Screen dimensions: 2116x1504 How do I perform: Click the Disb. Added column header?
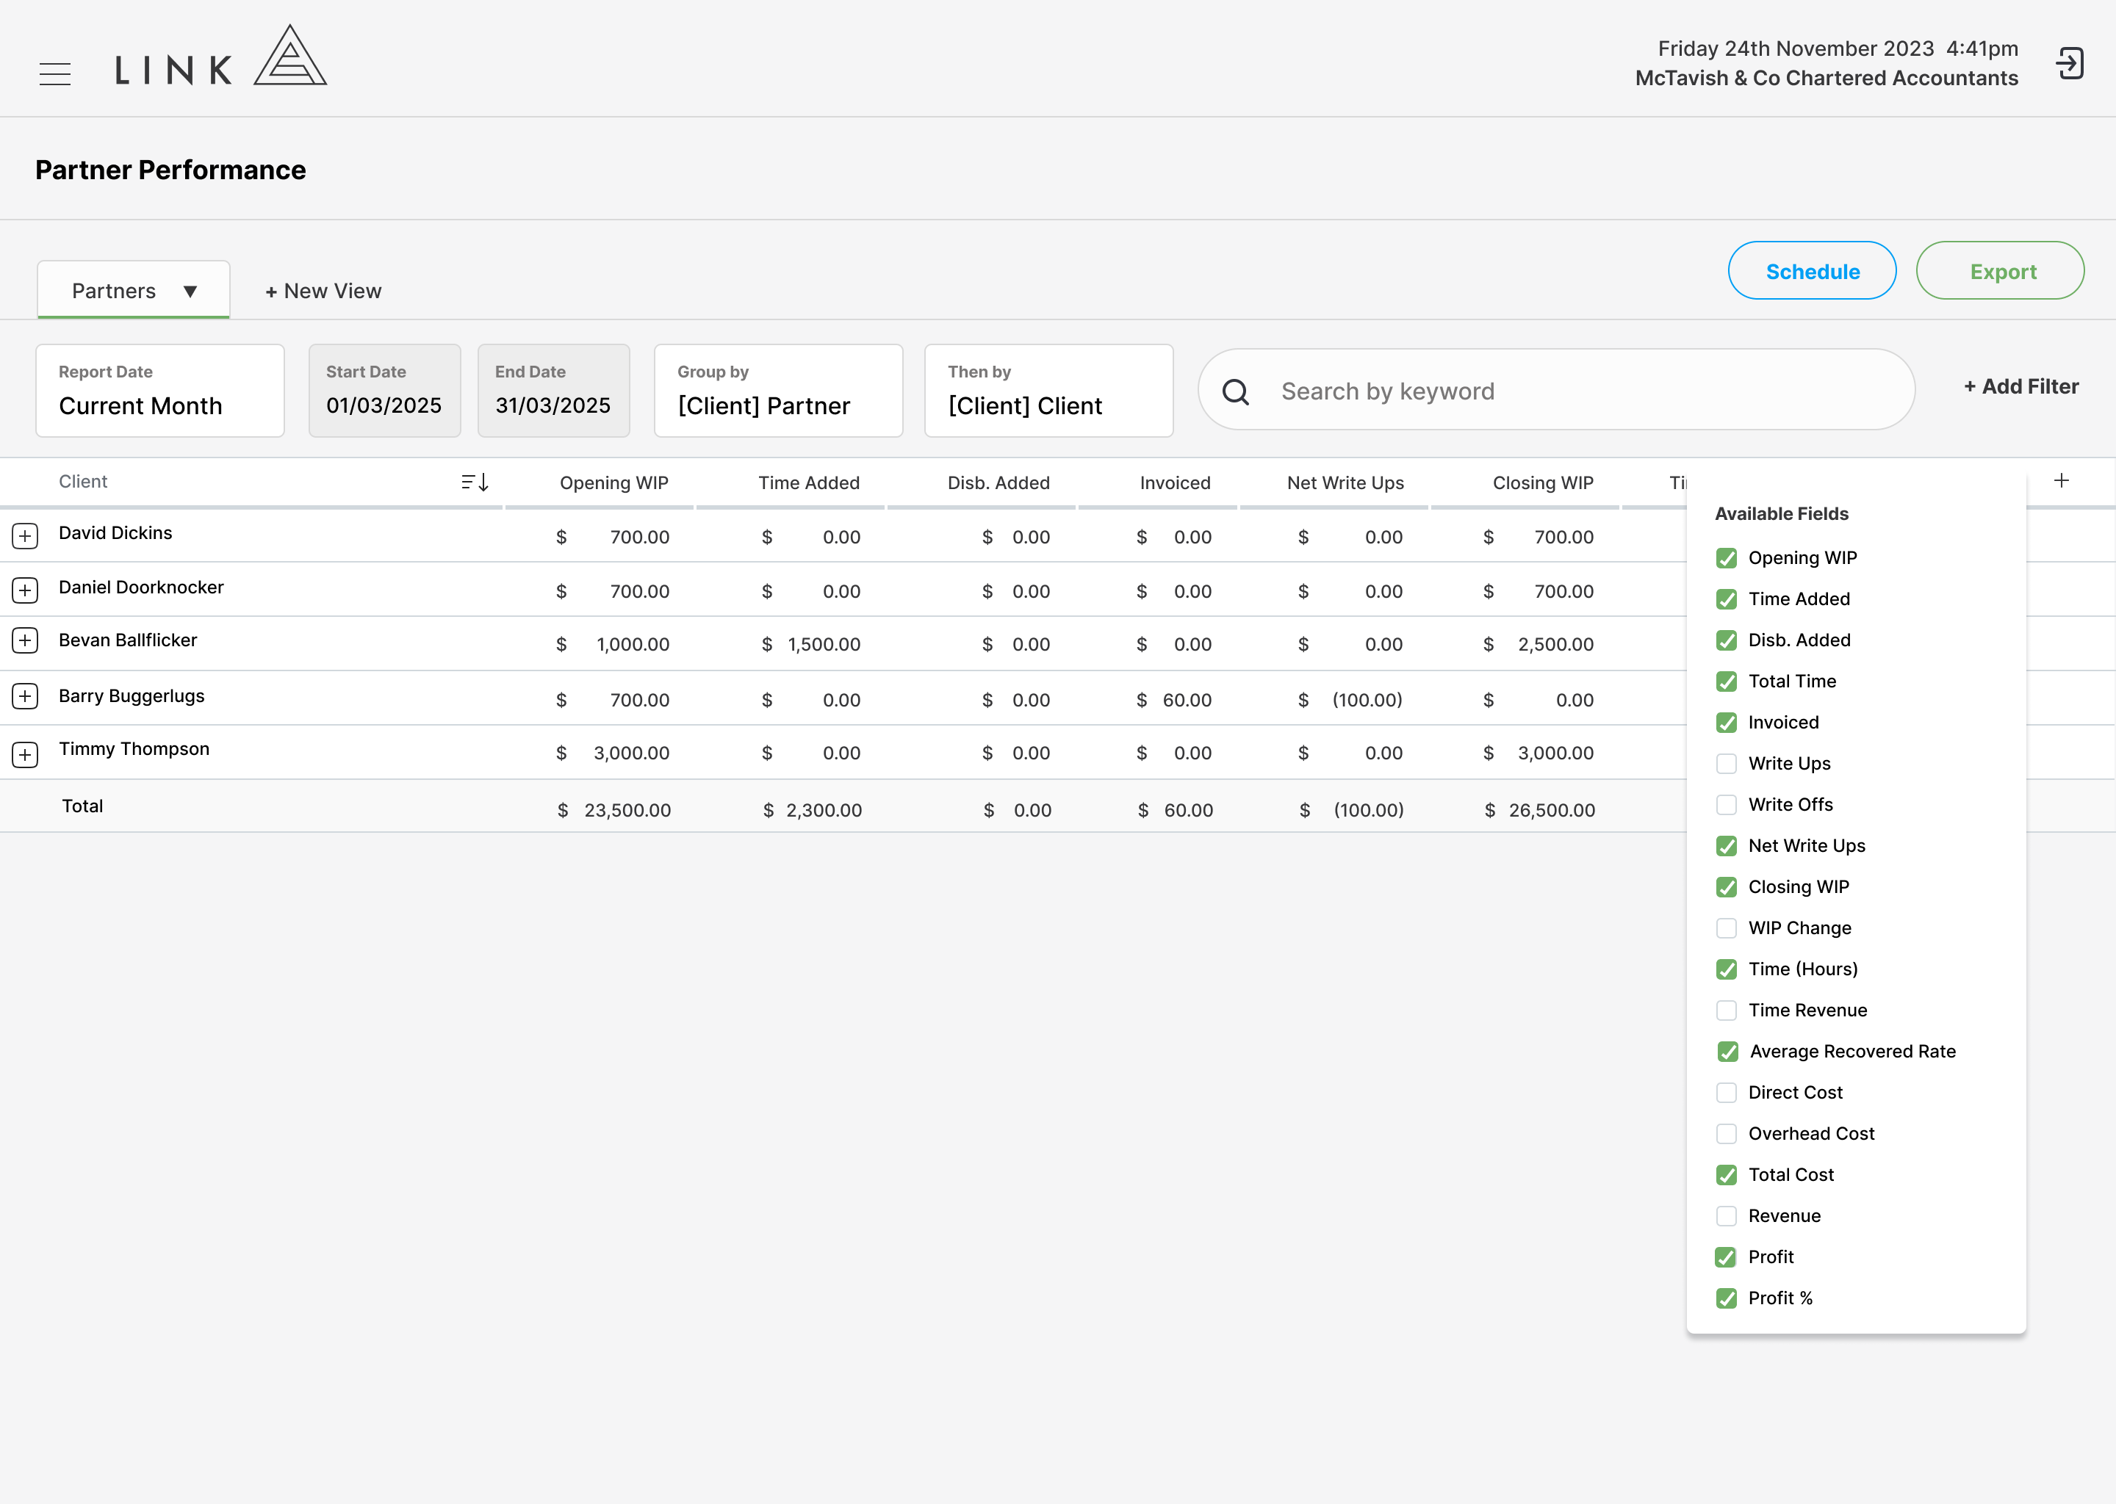998,482
